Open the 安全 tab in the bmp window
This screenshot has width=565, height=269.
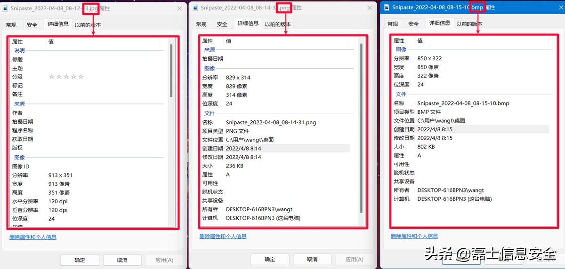414,24
